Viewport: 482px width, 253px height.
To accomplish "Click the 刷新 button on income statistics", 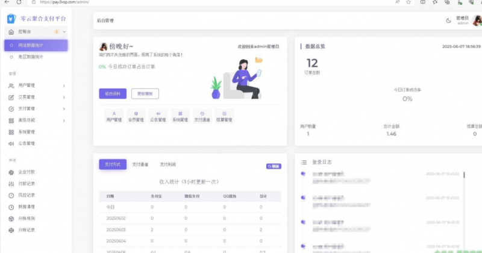I will coord(273,166).
